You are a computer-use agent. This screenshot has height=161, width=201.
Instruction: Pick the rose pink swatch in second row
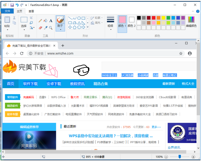154,23
